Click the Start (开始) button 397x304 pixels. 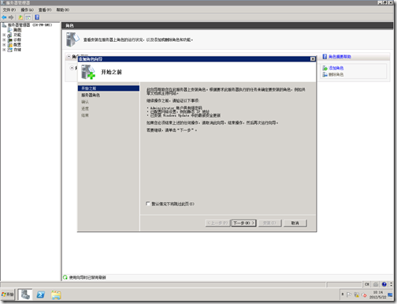pyautogui.click(x=7, y=295)
